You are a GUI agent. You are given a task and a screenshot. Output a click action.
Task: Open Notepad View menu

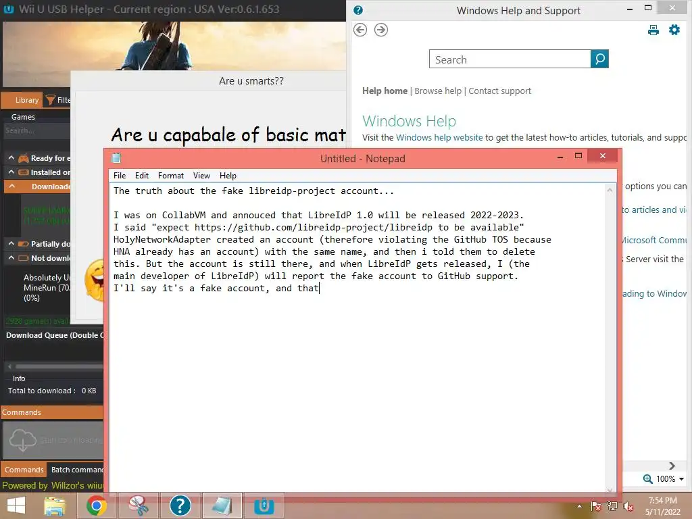point(201,176)
